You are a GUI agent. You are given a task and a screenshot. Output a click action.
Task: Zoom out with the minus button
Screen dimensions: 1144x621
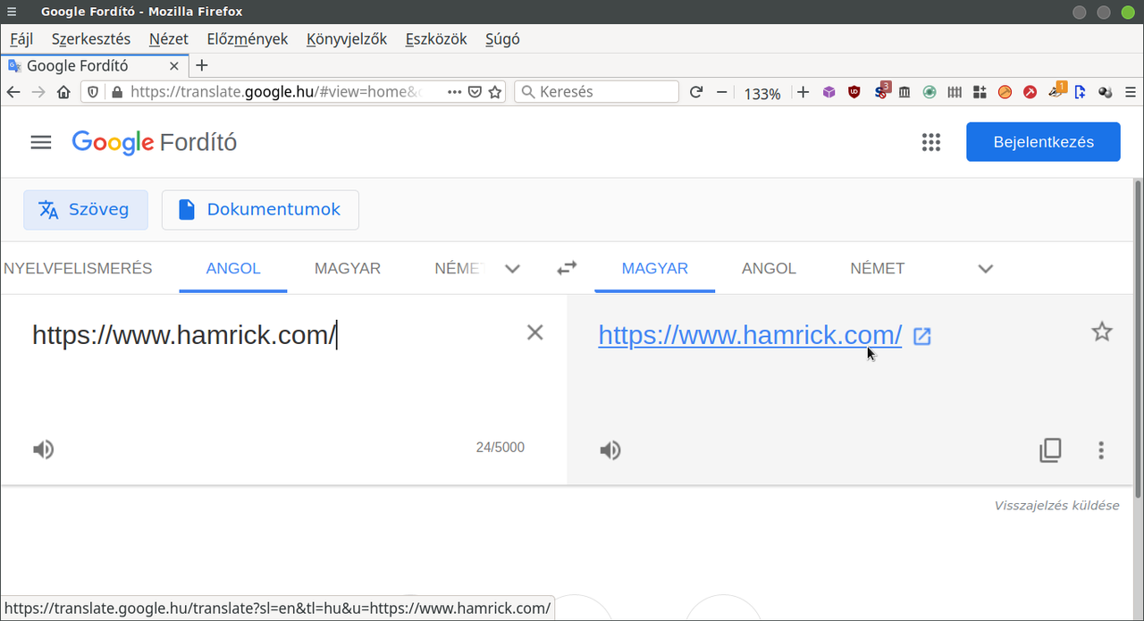coord(722,92)
